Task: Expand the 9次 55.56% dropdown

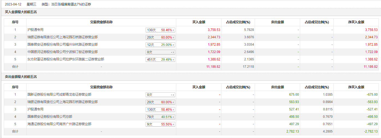Action: [160, 124]
